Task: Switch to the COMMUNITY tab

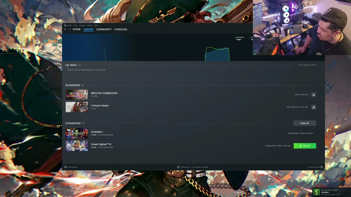Action: (x=104, y=29)
